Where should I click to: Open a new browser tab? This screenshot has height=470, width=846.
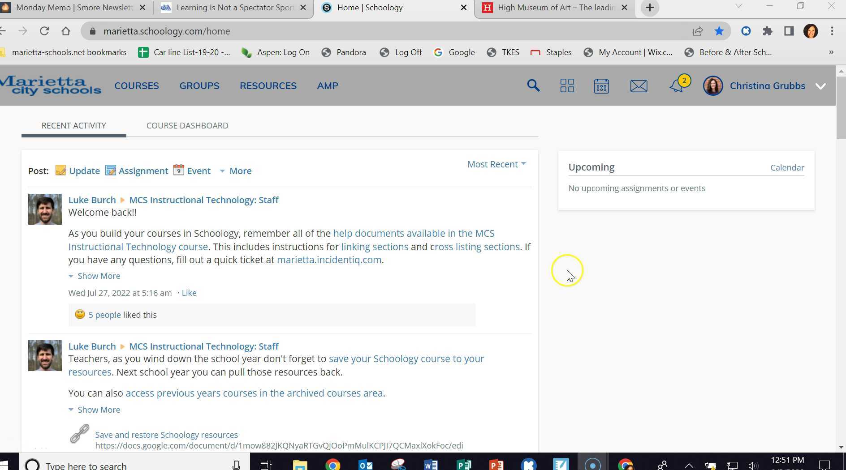pos(650,8)
